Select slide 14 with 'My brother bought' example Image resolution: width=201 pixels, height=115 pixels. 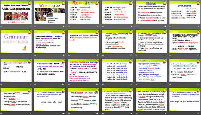pos(50,71)
